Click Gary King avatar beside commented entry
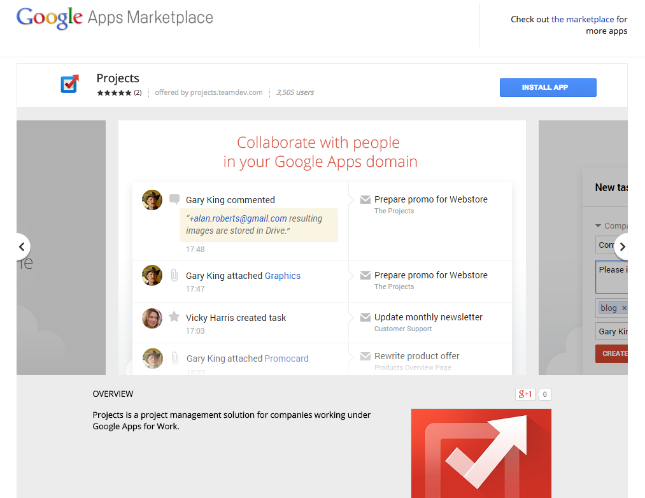 (152, 200)
